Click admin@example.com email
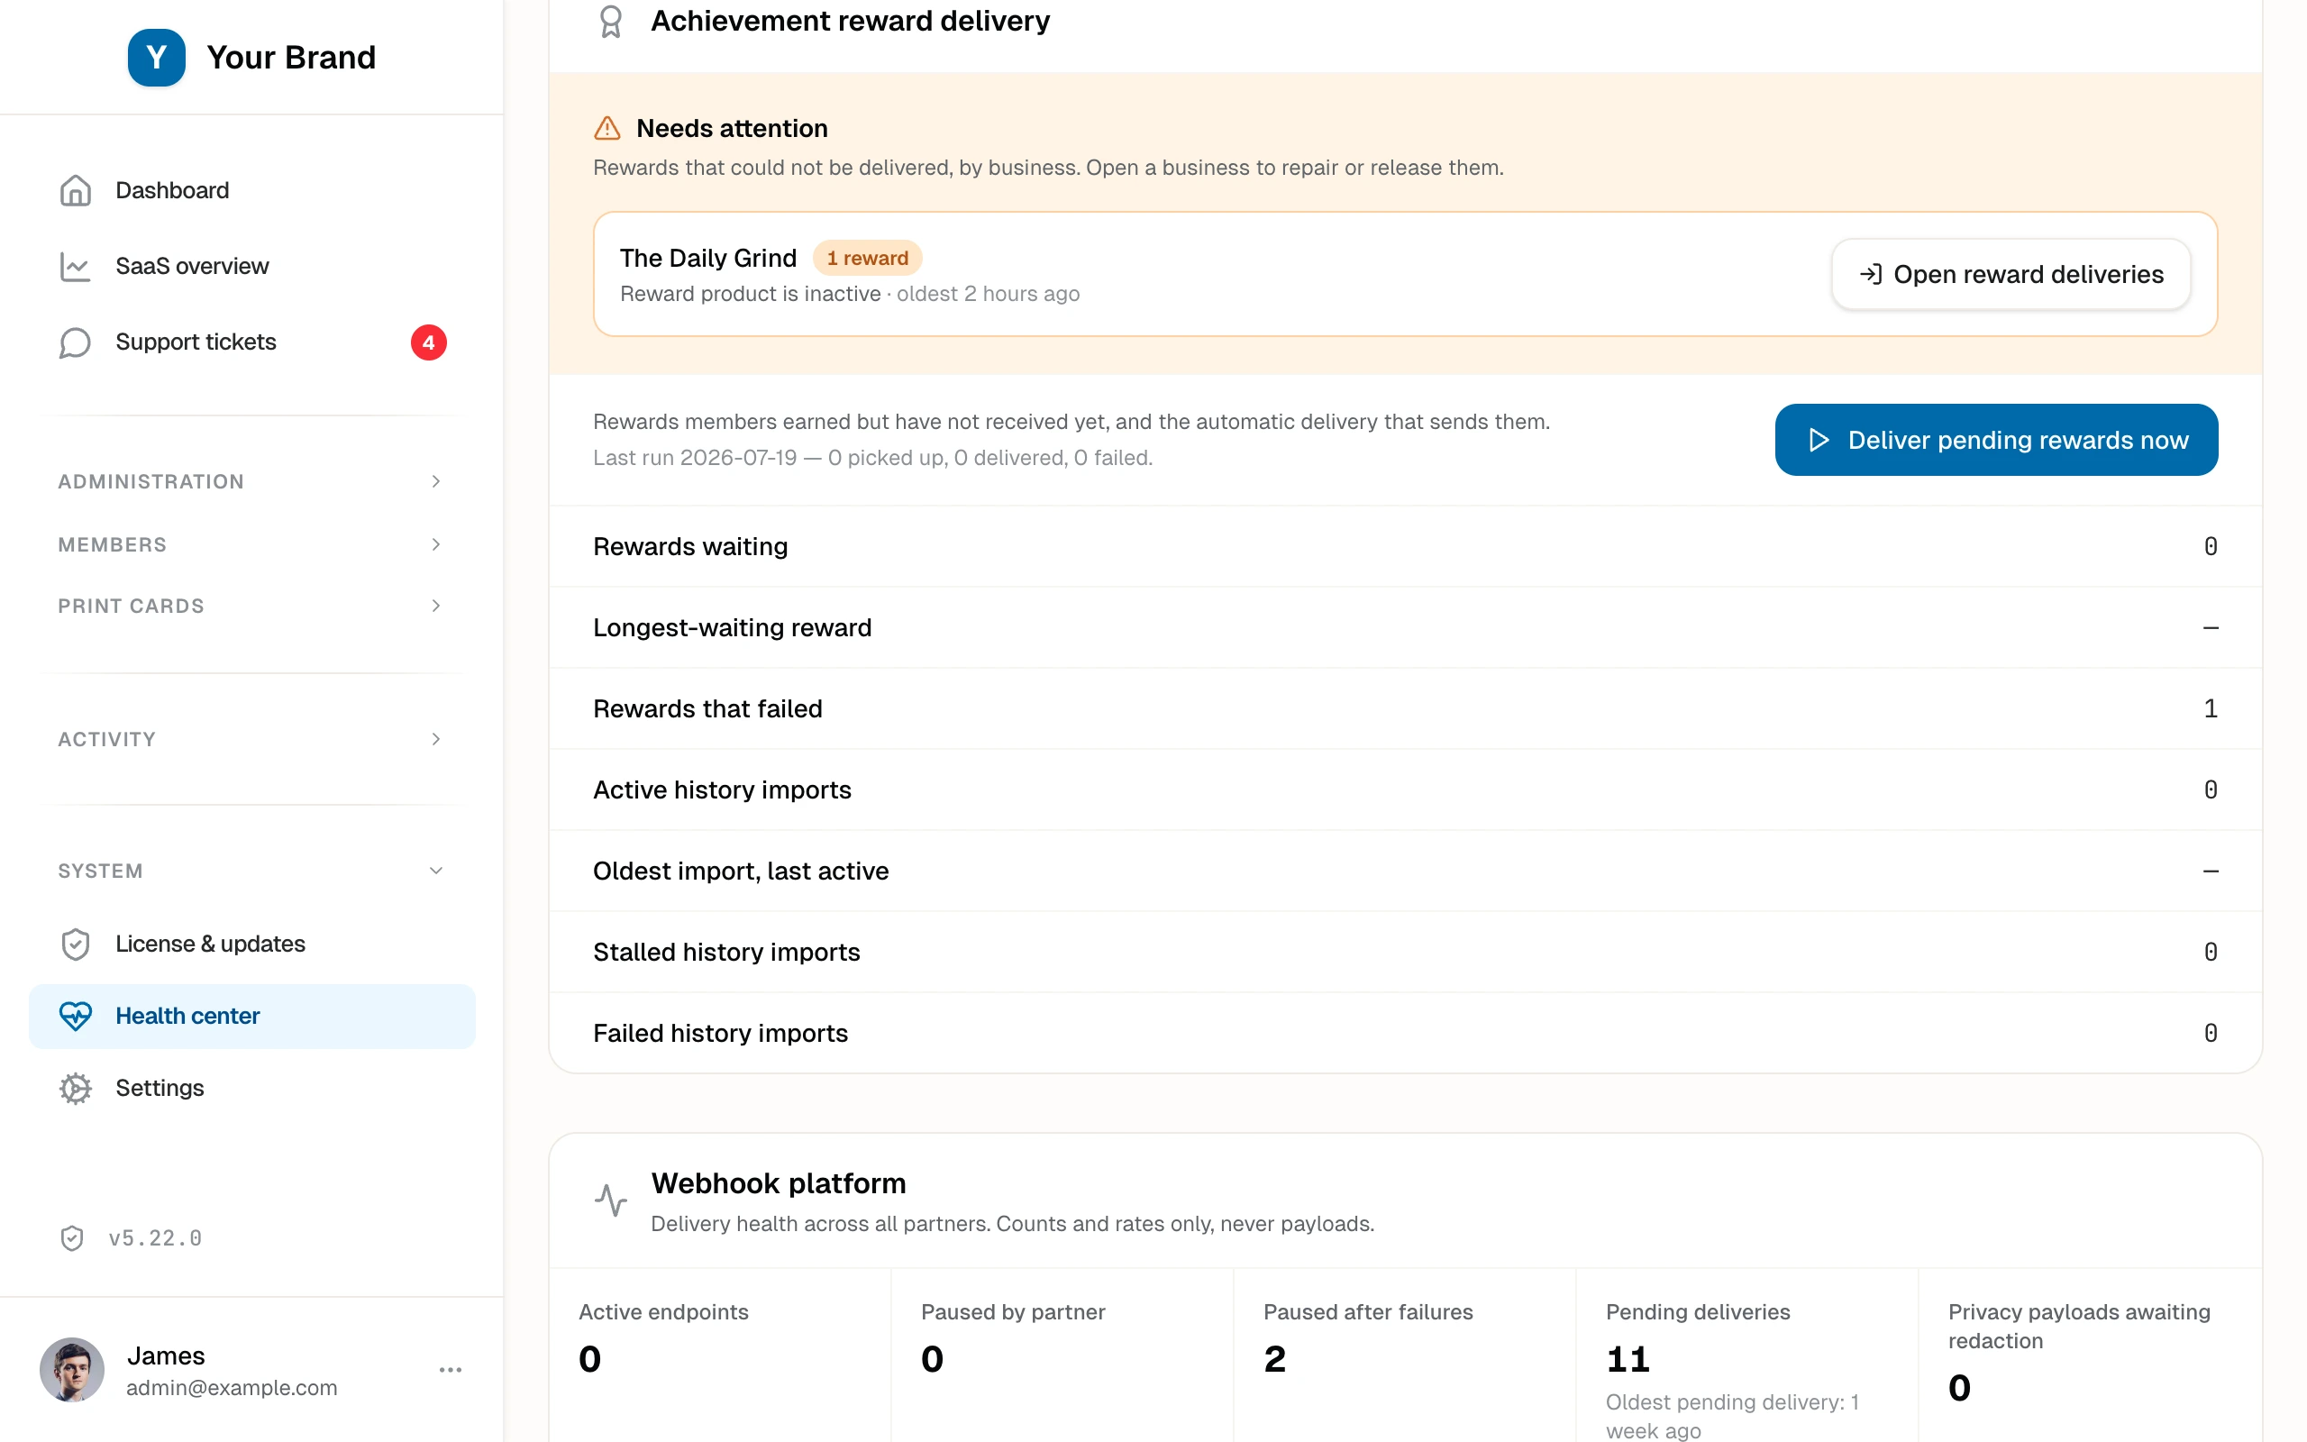 (x=232, y=1388)
